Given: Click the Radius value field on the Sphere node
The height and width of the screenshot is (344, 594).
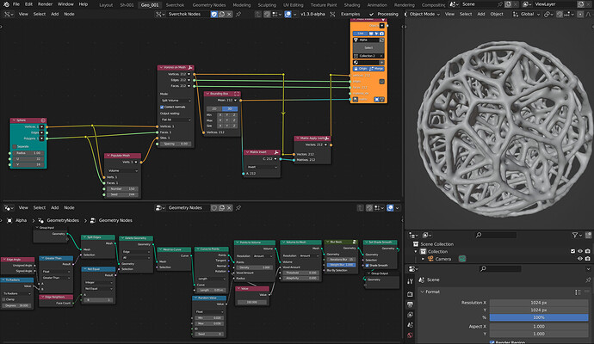Looking at the screenshot, I should [x=28, y=153].
